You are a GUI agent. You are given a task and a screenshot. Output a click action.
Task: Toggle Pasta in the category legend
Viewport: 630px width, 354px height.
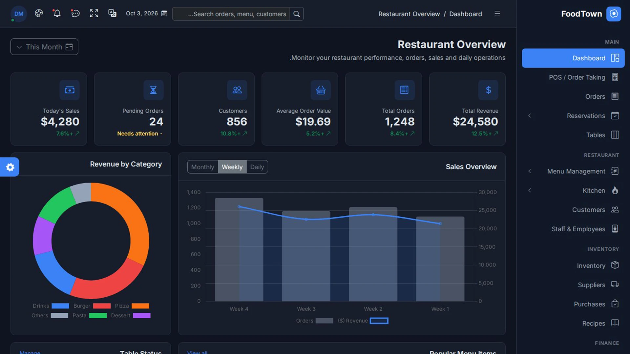(90, 315)
